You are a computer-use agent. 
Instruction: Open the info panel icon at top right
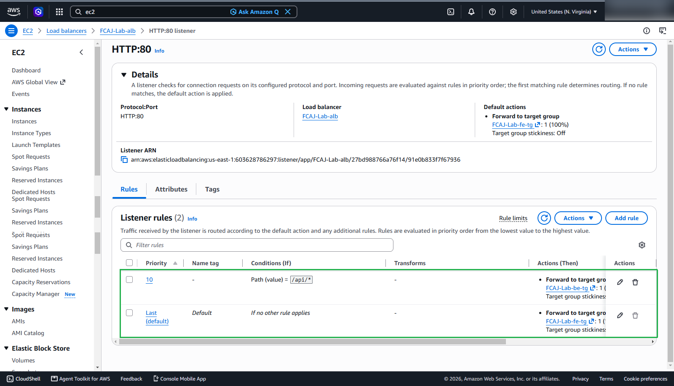(x=647, y=31)
